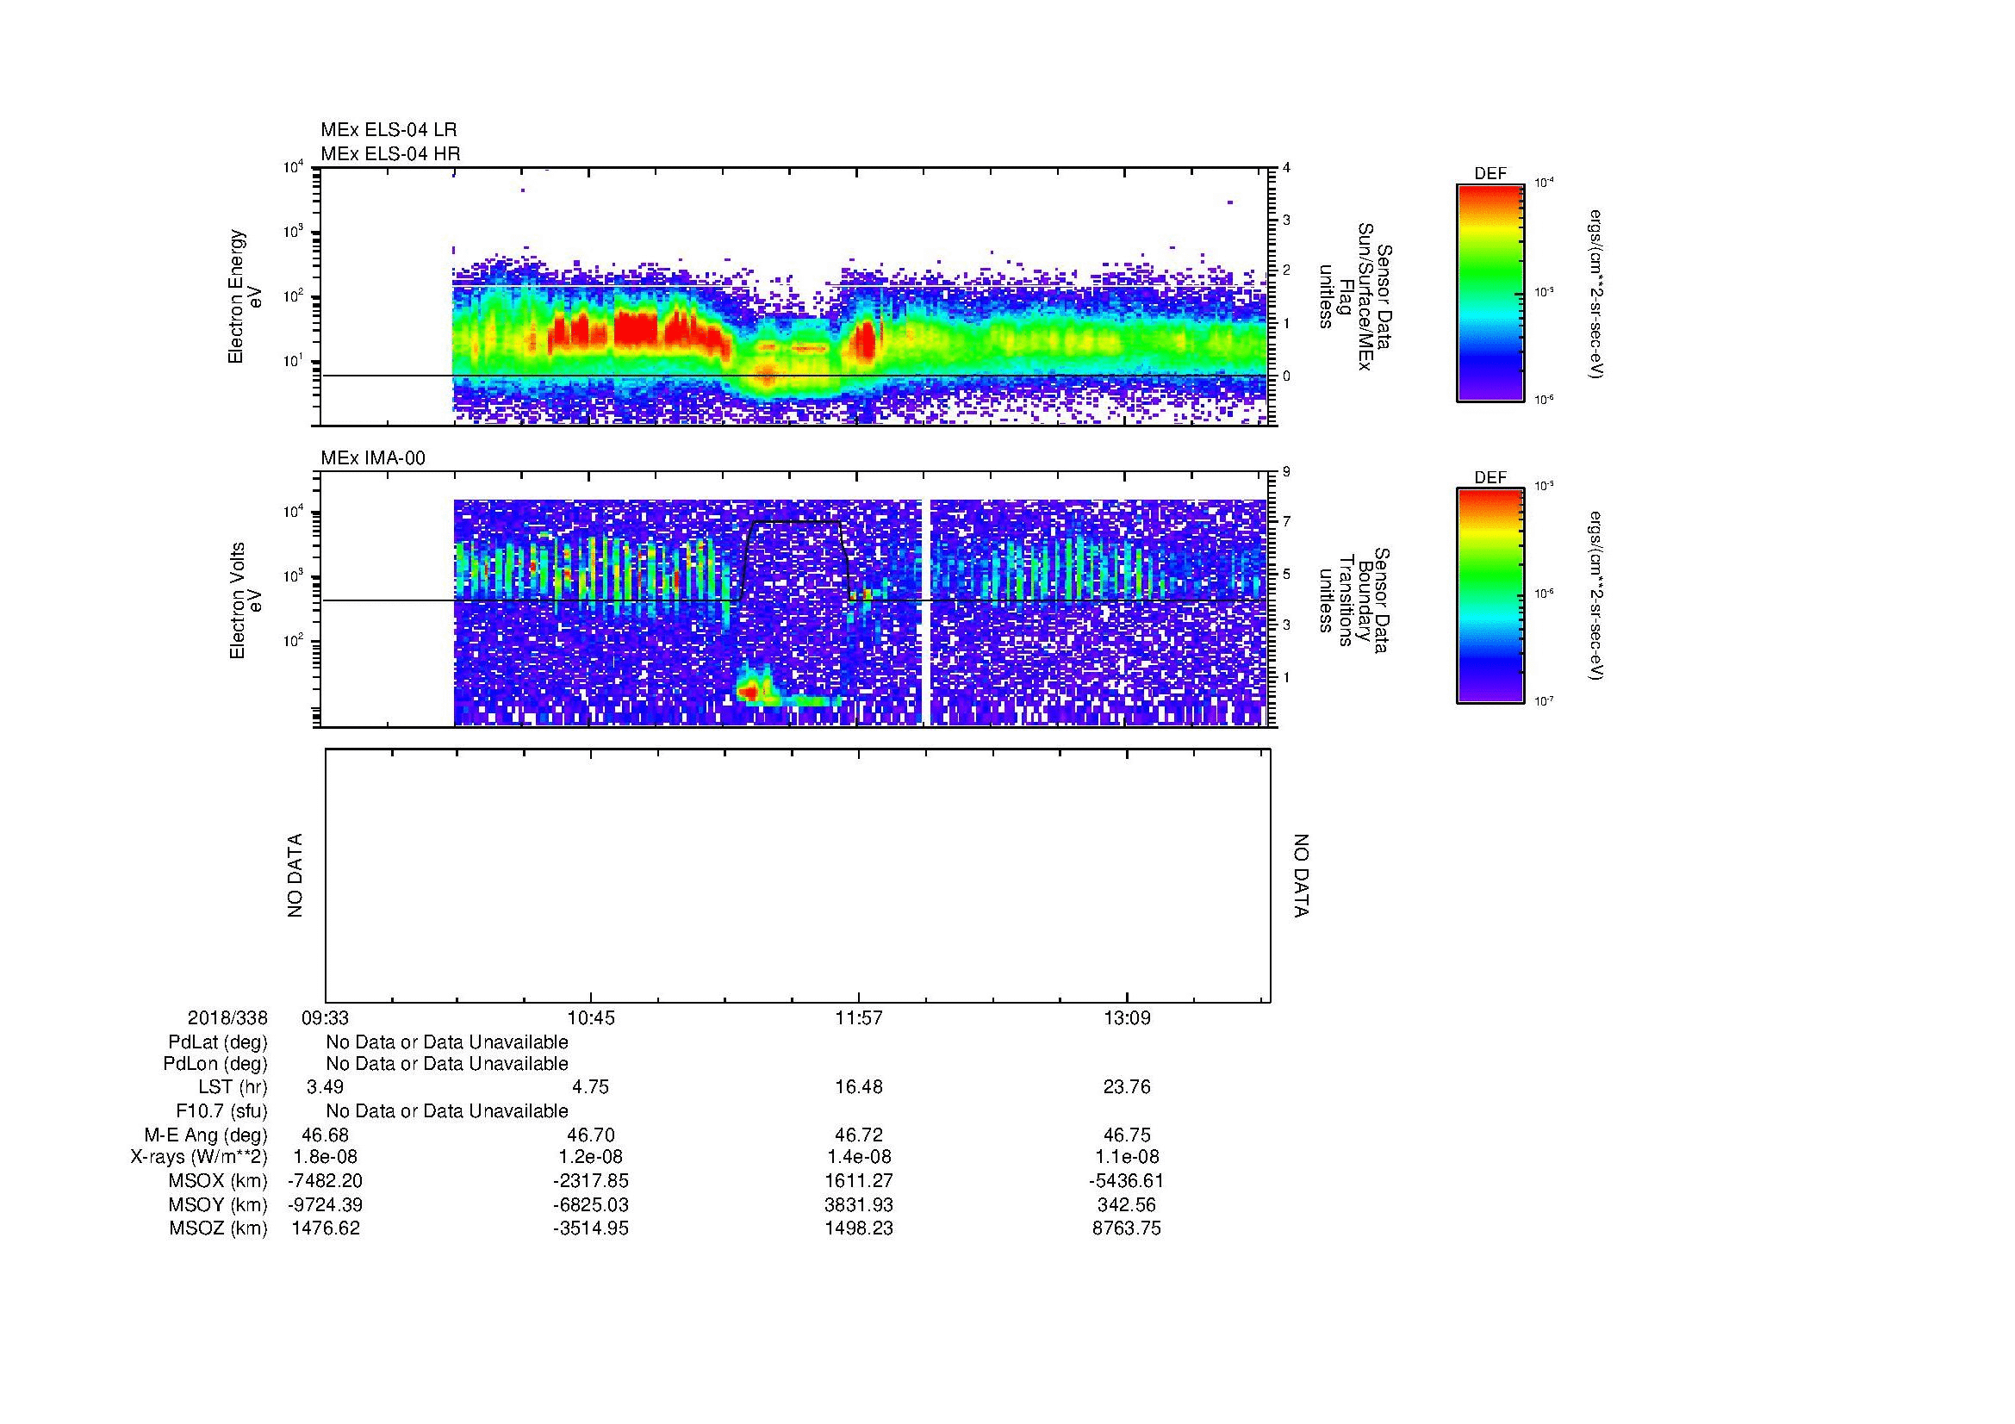Screen dimensions: 2015x1424
Task: Click the time tick label '13:09'
Action: 1127,1017
